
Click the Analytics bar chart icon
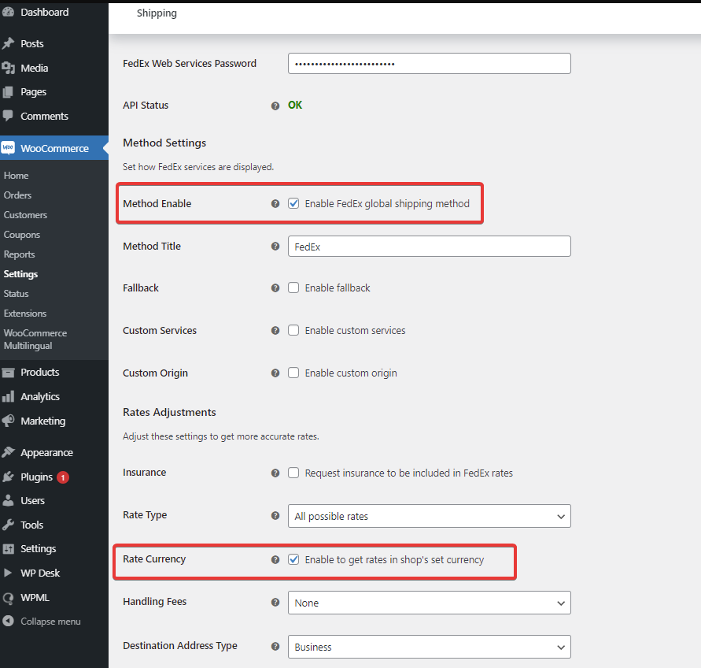coord(8,396)
